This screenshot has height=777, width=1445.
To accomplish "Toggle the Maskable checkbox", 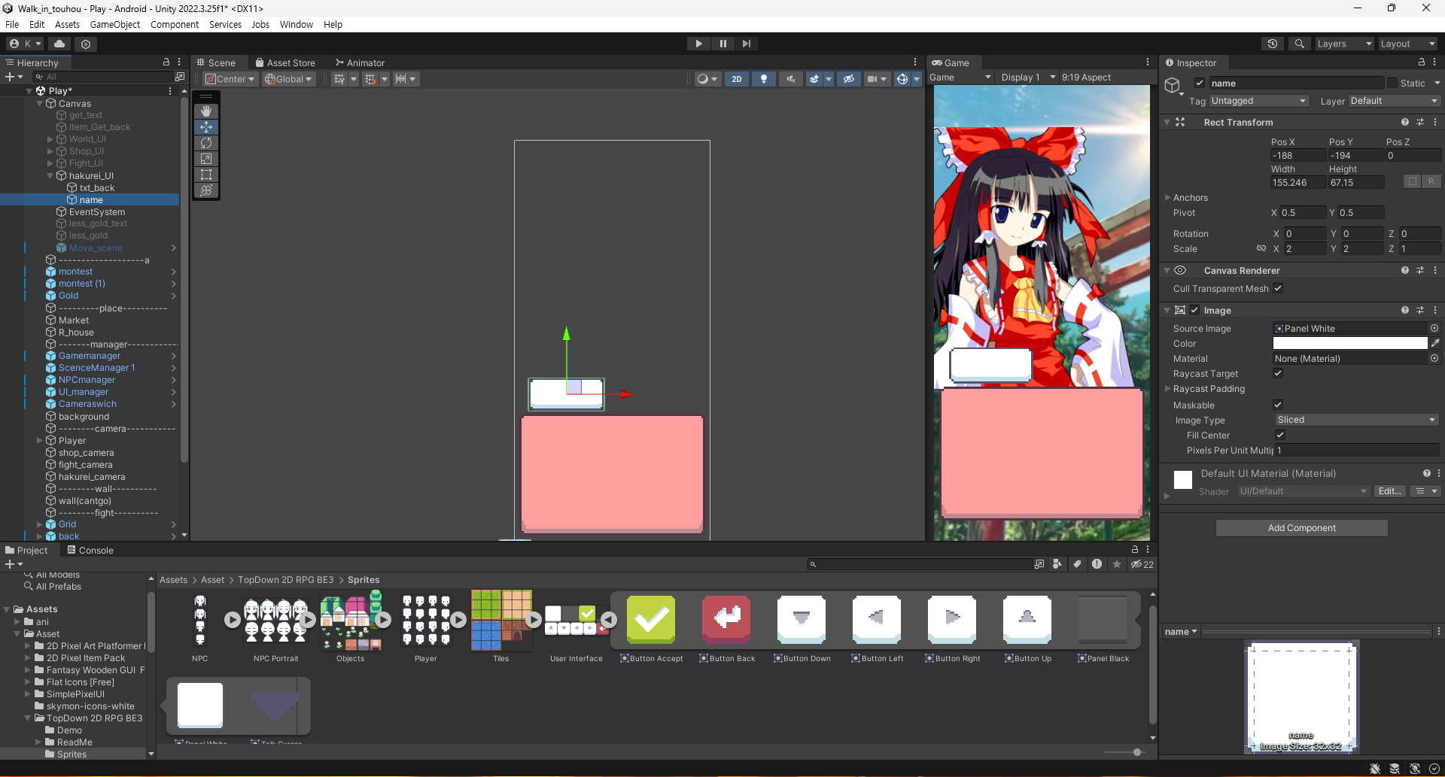I will [x=1278, y=405].
